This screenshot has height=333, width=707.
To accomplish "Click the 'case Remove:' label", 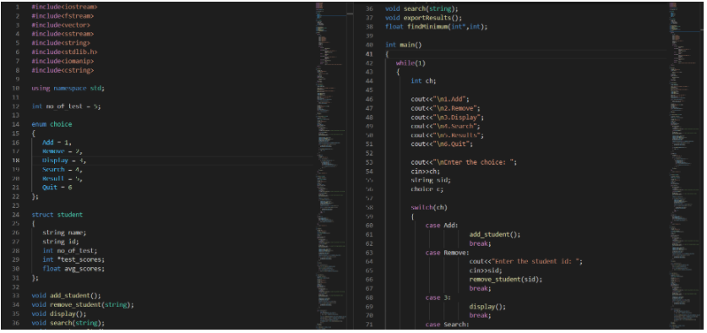I will pos(448,253).
